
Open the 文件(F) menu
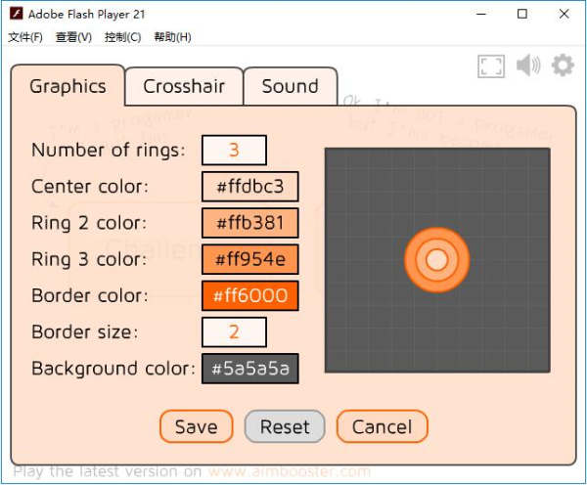tap(25, 37)
